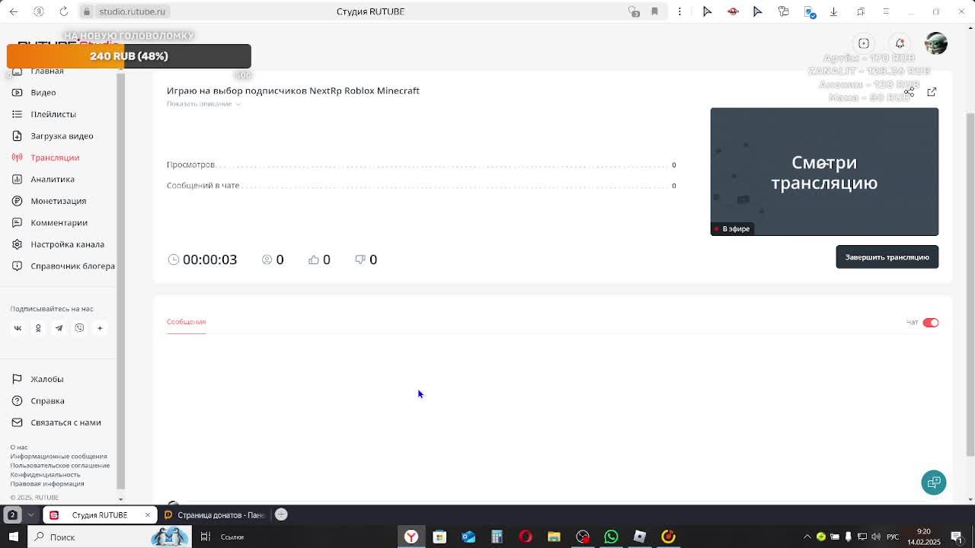Screen dimensions: 975x548
Task: Open Roblox from the taskbar
Action: click(x=640, y=537)
